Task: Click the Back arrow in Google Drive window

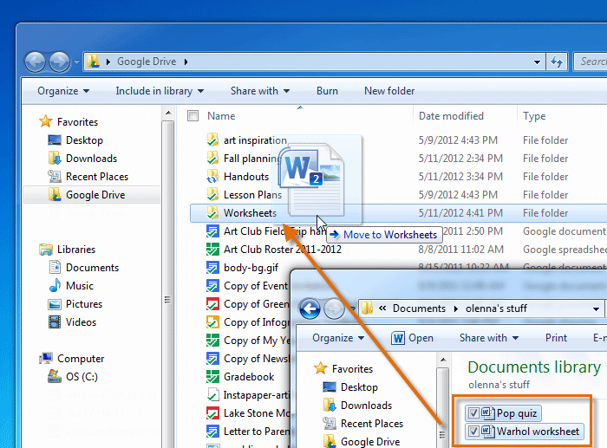Action: click(36, 62)
